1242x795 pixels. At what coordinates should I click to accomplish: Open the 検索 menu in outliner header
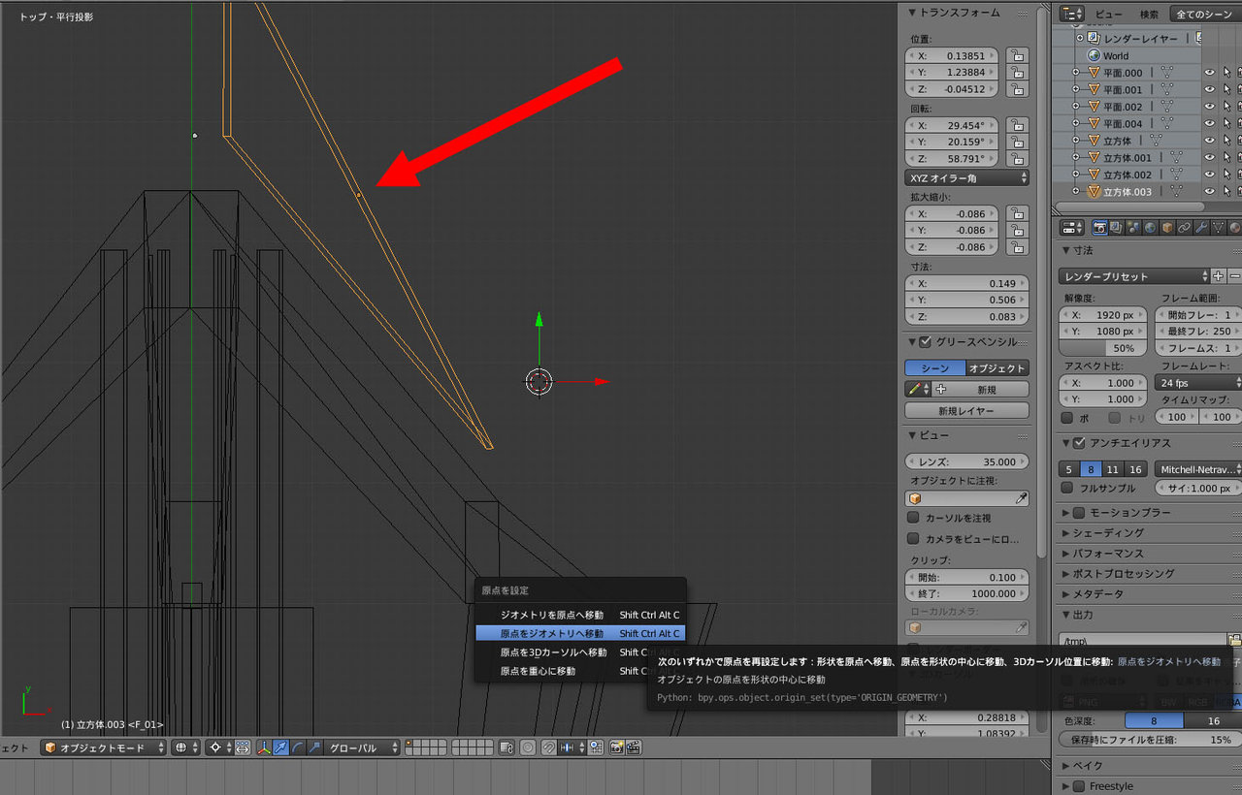pyautogui.click(x=1149, y=14)
